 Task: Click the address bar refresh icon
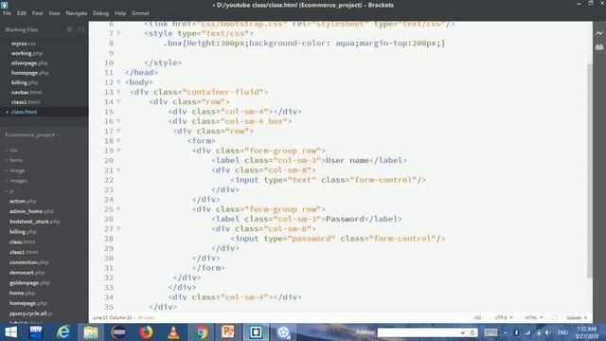pos(472,332)
